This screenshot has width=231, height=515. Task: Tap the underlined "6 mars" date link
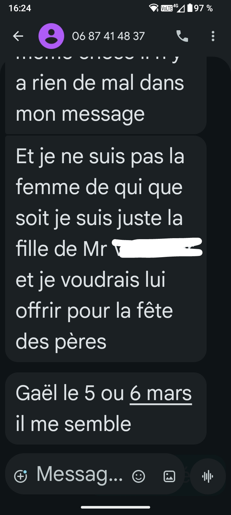tap(161, 393)
